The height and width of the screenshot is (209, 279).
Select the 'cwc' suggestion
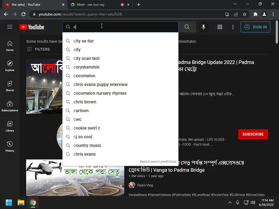pos(120,119)
